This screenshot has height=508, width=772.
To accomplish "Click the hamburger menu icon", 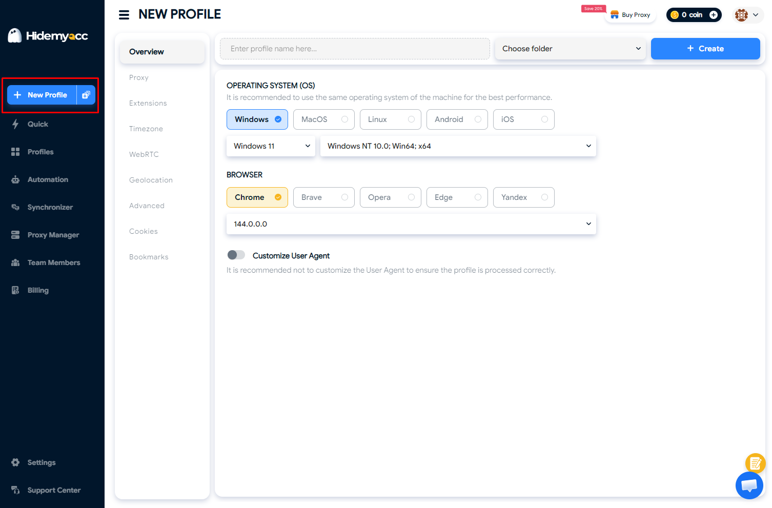I will (124, 15).
